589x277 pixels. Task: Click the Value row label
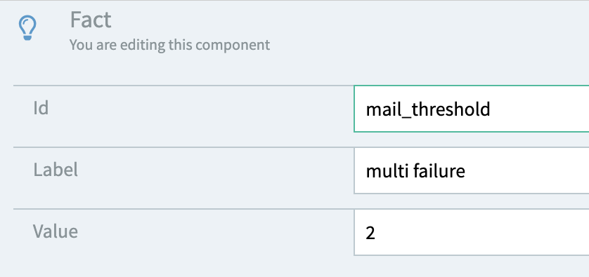(x=56, y=231)
